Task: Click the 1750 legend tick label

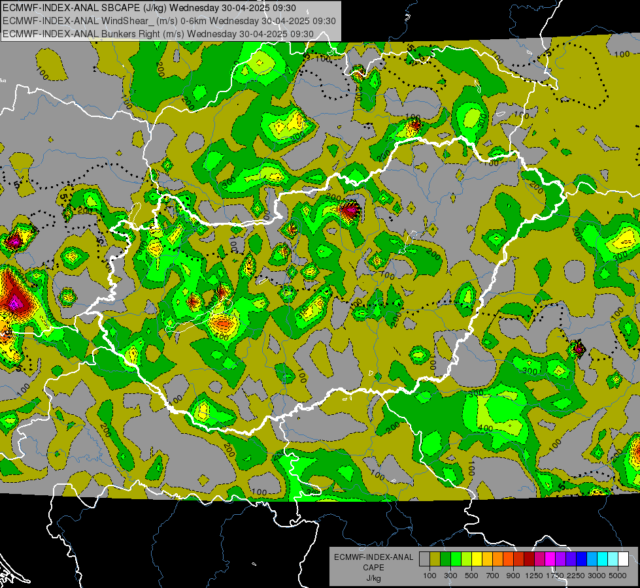Action: coord(555,576)
